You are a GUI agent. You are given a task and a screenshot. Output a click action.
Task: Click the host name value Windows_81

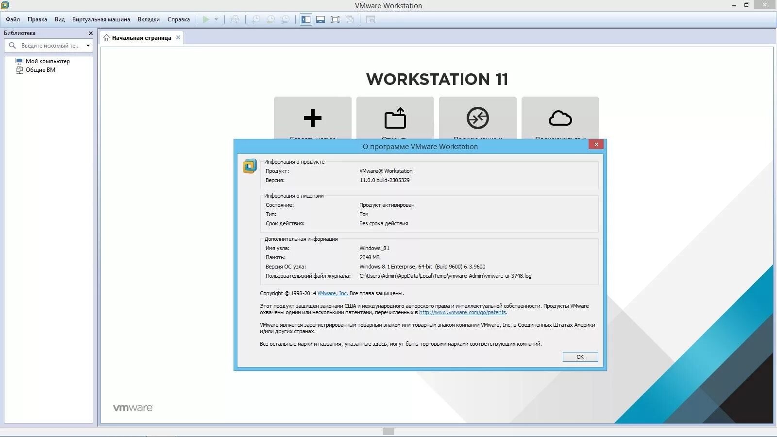click(374, 248)
